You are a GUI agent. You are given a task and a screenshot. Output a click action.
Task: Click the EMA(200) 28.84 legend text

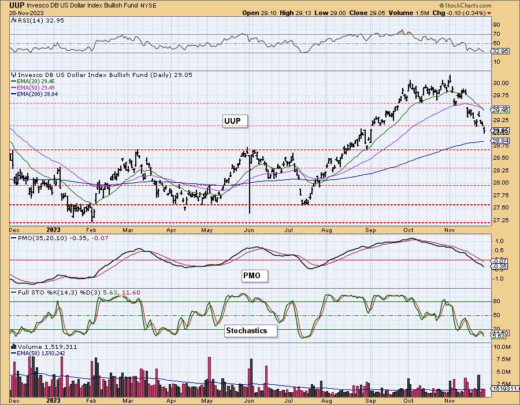tap(37, 94)
